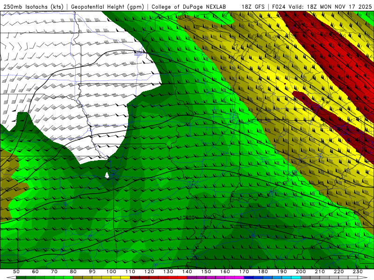
Task: Click the '160' label on the color scale
Action: [225, 272]
